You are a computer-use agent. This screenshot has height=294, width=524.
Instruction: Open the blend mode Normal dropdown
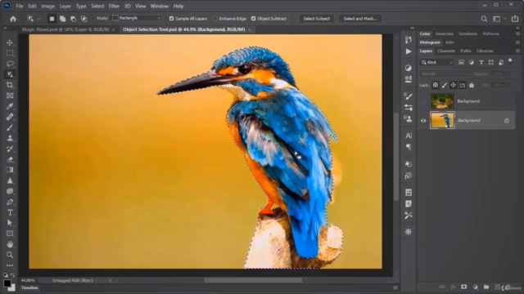(x=445, y=73)
